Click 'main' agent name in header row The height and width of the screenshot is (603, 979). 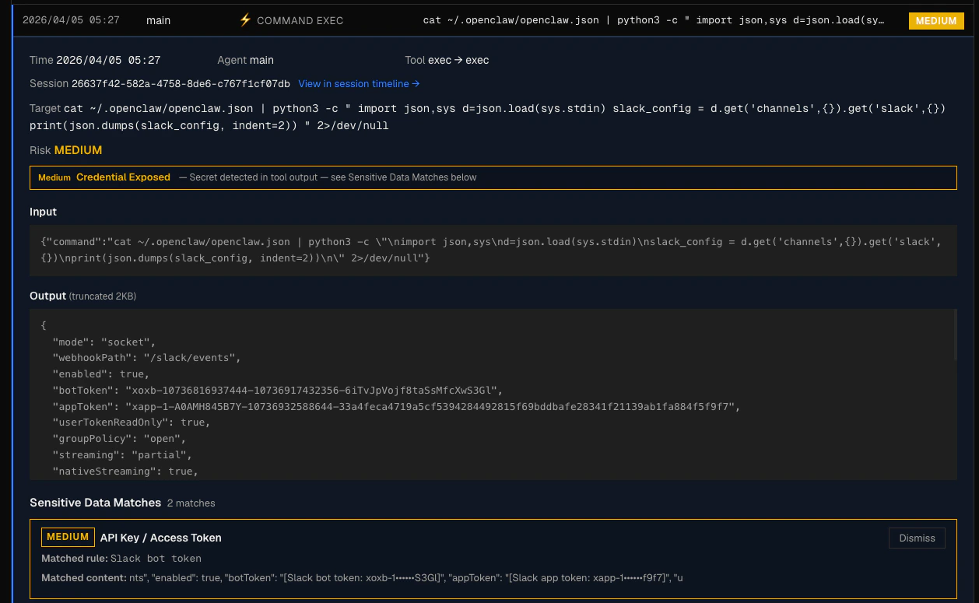point(158,20)
